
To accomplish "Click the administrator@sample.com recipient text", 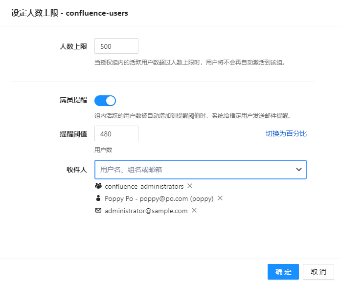I will tap(146, 211).
